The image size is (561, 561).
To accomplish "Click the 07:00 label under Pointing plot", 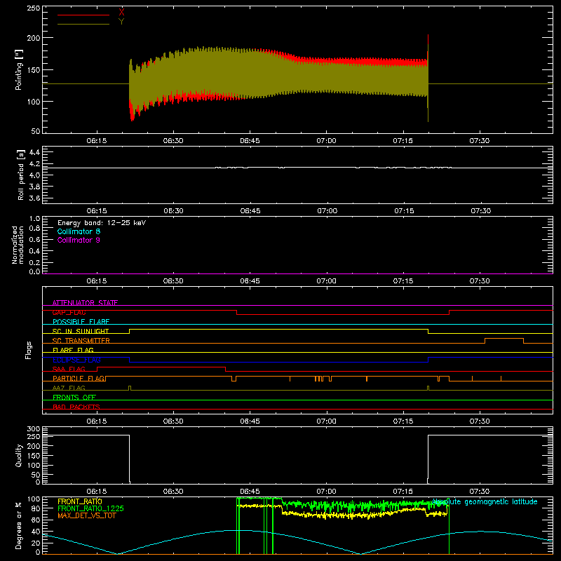I will click(326, 141).
